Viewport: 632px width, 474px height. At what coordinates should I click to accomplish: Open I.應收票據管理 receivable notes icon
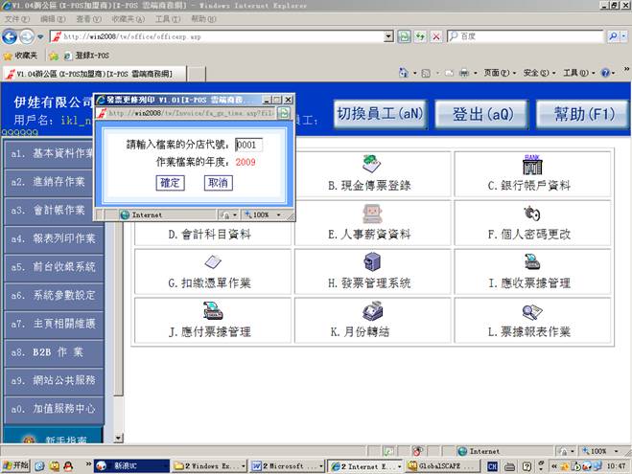(529, 261)
